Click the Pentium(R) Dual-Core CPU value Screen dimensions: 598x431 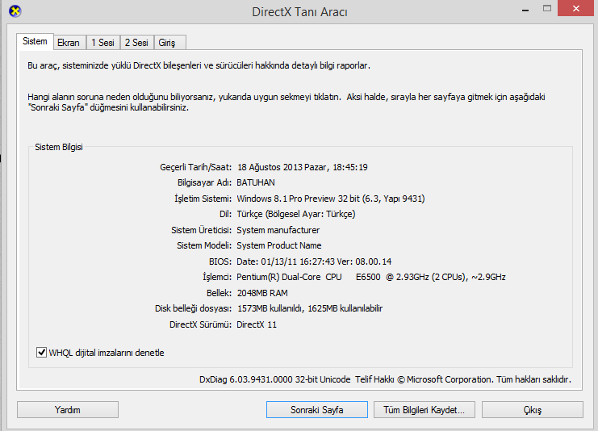[x=289, y=278]
